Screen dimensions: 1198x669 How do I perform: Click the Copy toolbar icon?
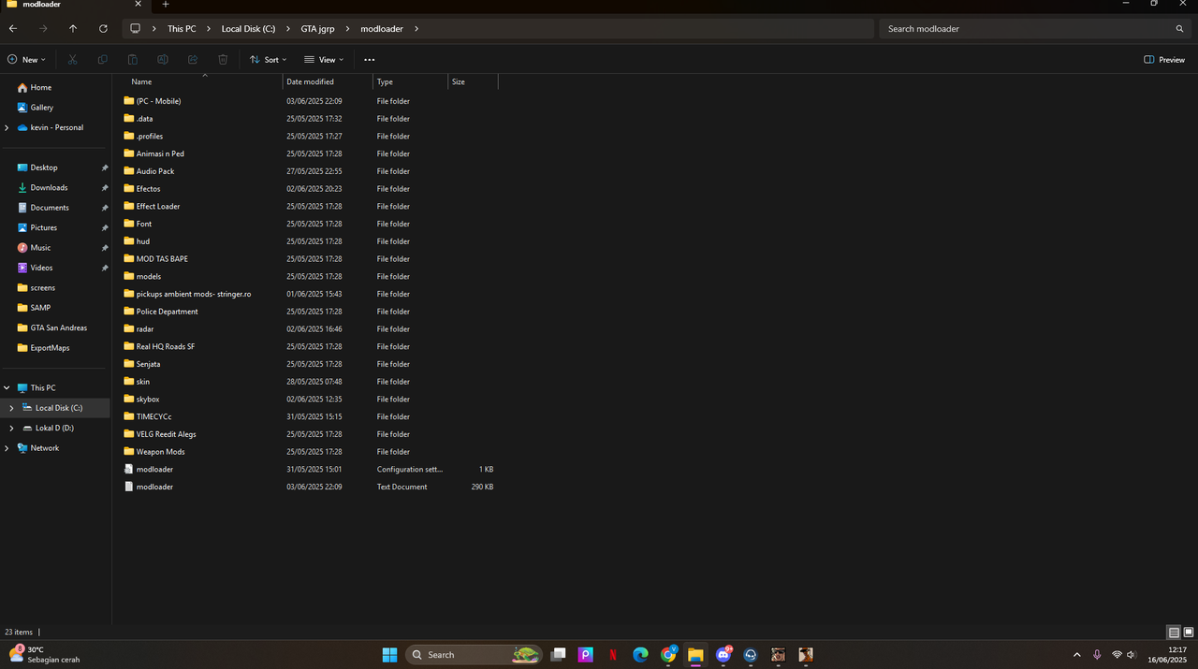[102, 60]
